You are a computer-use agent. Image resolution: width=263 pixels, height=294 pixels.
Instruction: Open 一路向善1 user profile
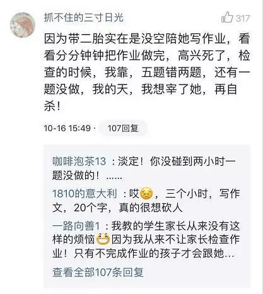coord(76,226)
